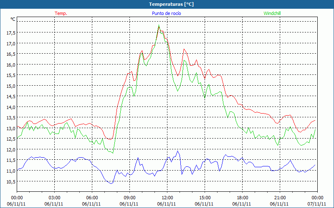Click the 21:00 time axis label
The width and height of the screenshot is (334, 208).
coord(280,198)
